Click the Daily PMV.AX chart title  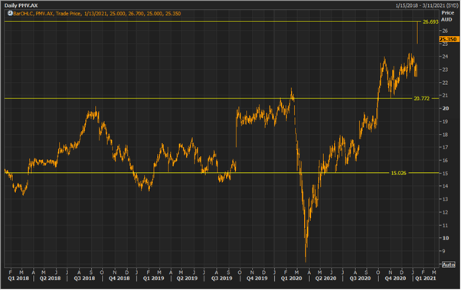click(x=21, y=5)
